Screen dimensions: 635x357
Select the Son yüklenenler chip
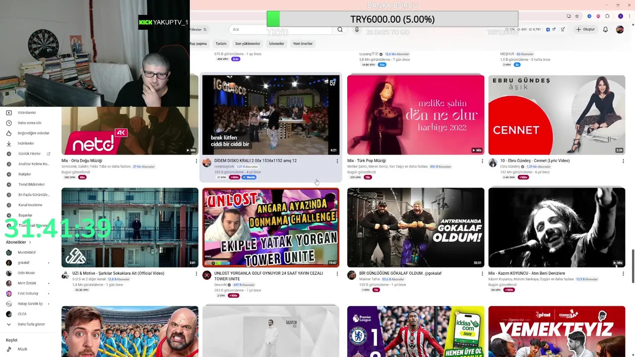(248, 44)
